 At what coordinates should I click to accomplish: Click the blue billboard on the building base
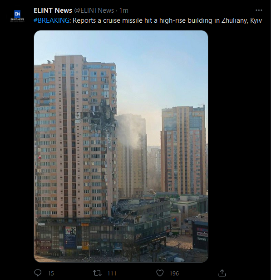(x=70, y=237)
